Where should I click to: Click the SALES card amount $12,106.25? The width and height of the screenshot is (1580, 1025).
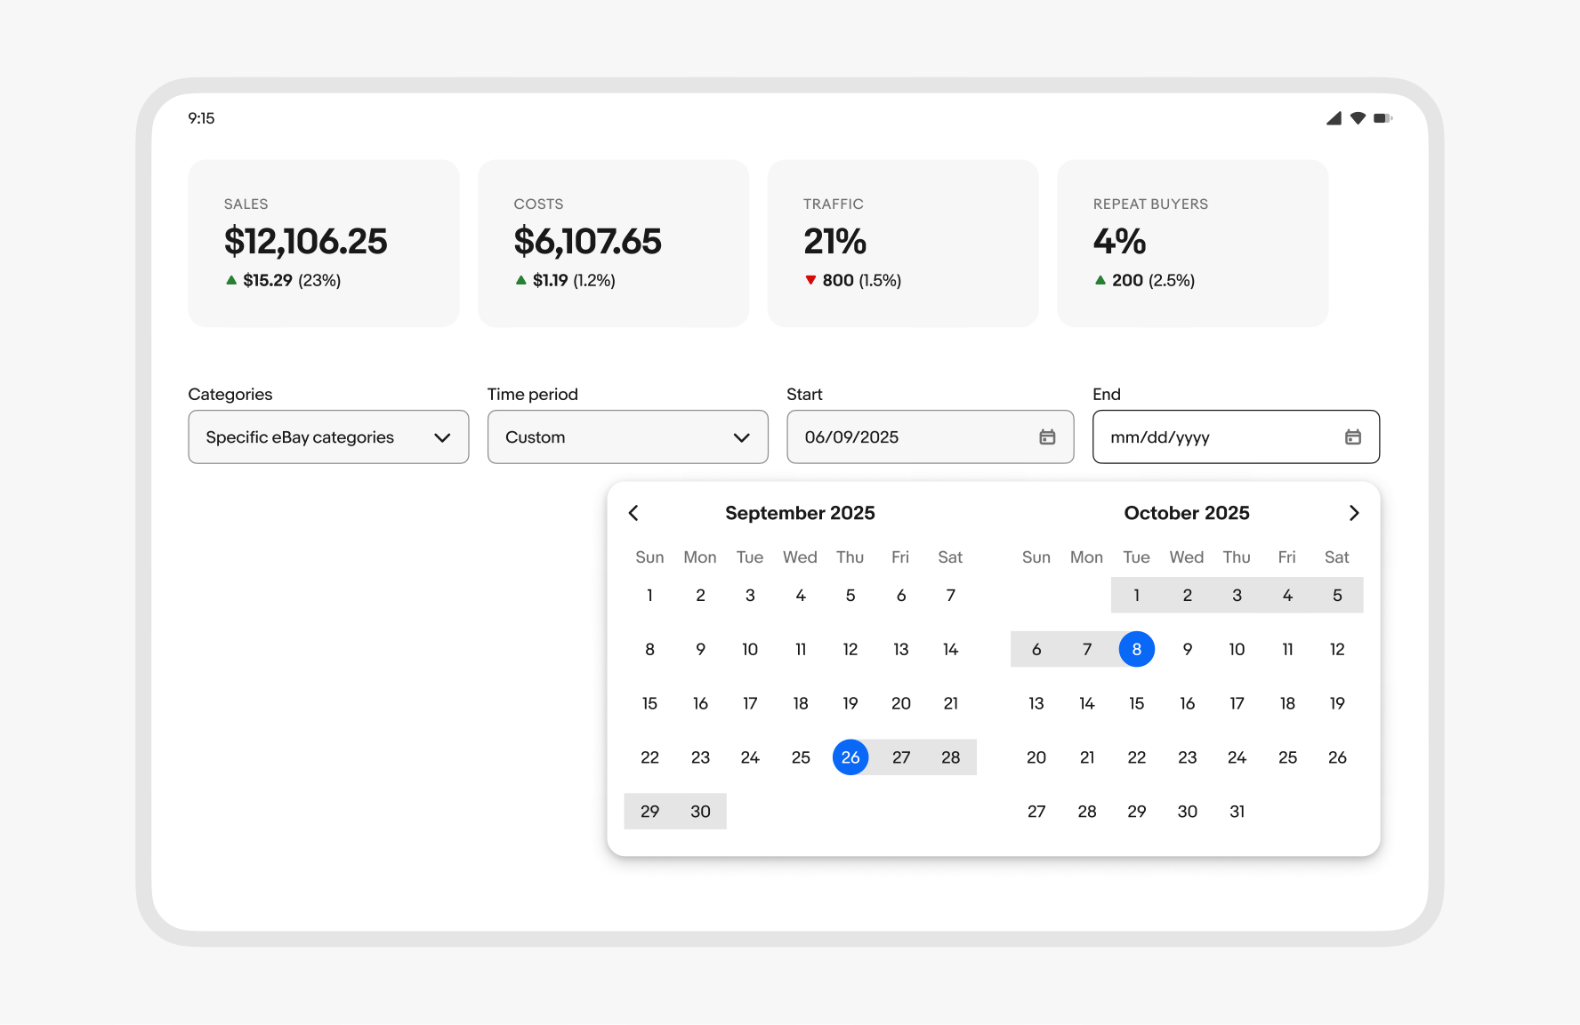pyautogui.click(x=306, y=242)
